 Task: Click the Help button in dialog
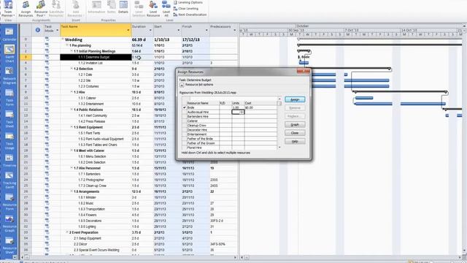coord(295,141)
